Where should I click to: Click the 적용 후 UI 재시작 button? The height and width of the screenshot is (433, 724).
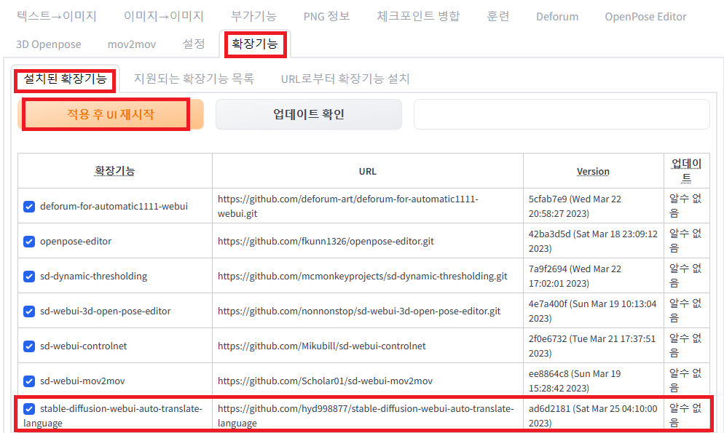pyautogui.click(x=111, y=114)
